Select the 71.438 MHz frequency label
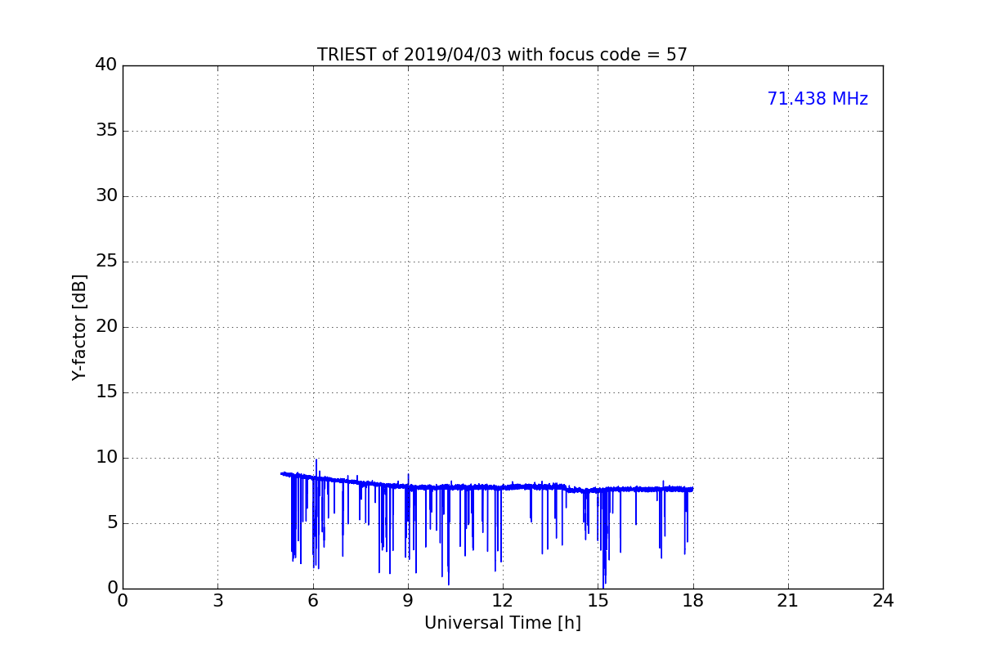981x654 pixels. point(817,99)
